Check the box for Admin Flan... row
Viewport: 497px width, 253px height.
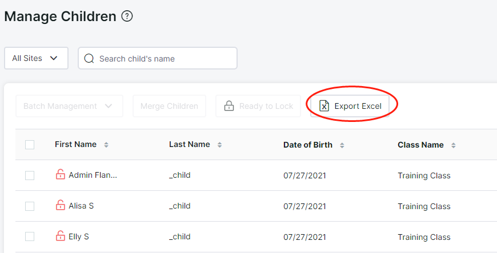(x=30, y=175)
